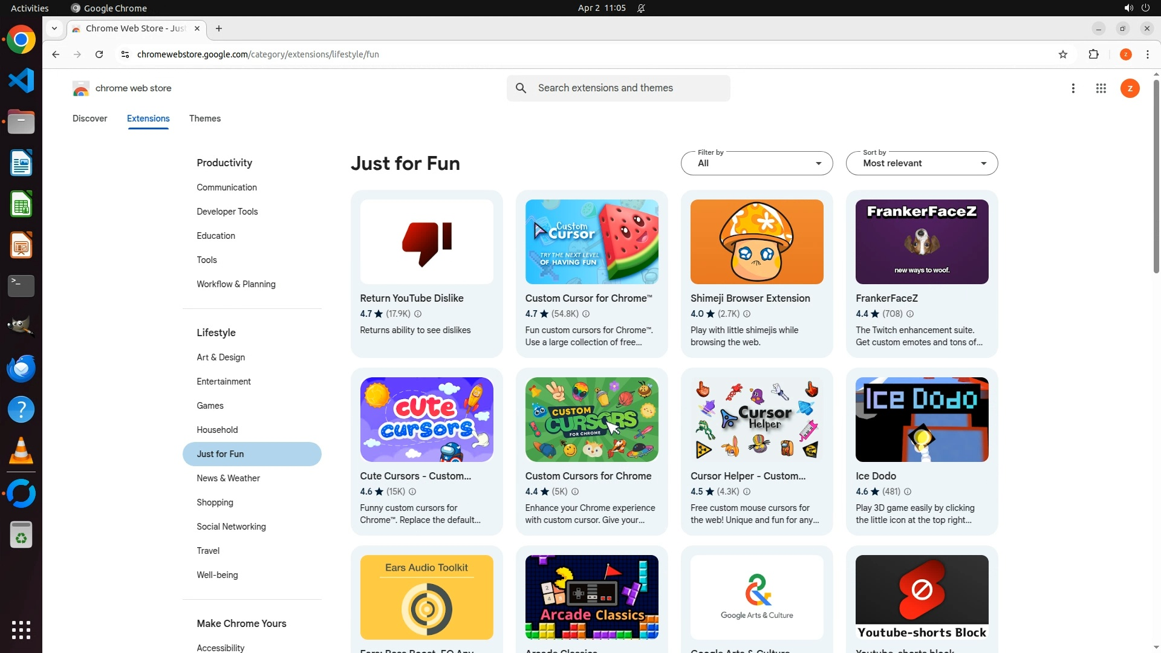Expand the tab search chevron
Screen dimensions: 1161x653
[x=54, y=28]
